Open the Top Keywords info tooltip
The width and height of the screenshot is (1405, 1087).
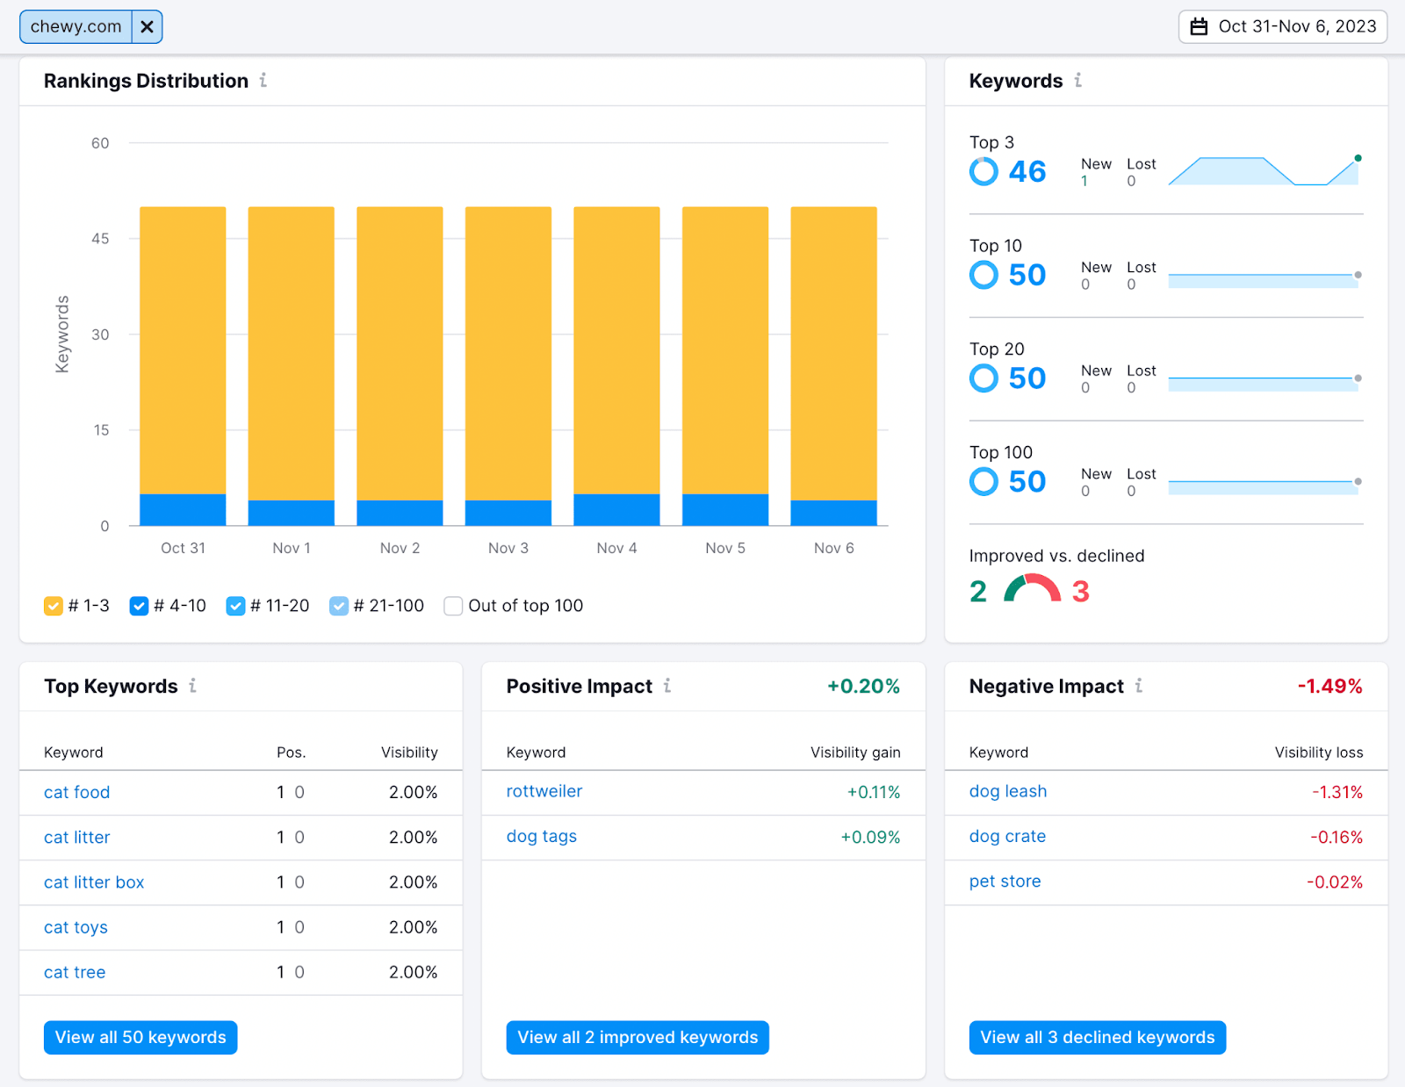click(194, 687)
